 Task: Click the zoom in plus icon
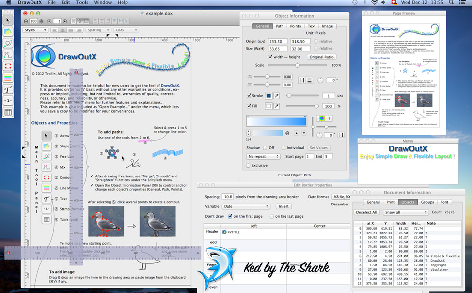click(41, 21)
